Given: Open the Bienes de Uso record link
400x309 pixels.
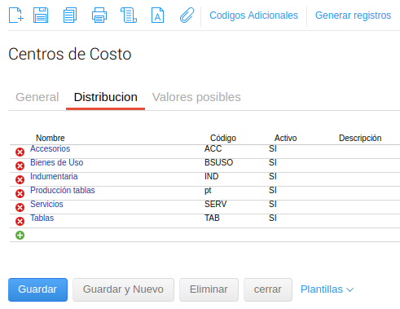Looking at the screenshot, I should (x=57, y=162).
